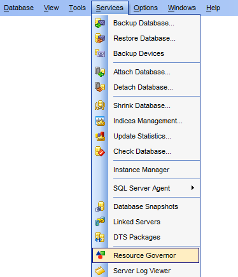Open Linked Servers entry
Image resolution: width=238 pixels, height=277 pixels.
click(146, 222)
